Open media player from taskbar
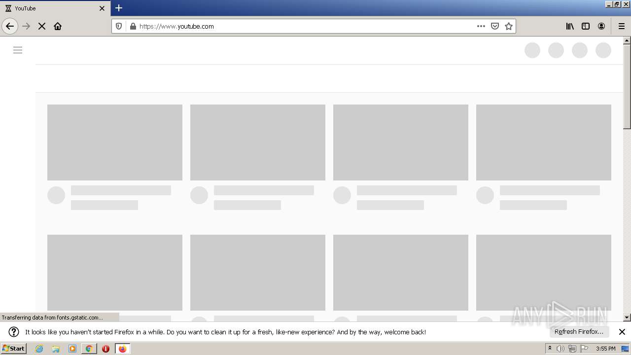This screenshot has width=631, height=355. pyautogui.click(x=72, y=349)
